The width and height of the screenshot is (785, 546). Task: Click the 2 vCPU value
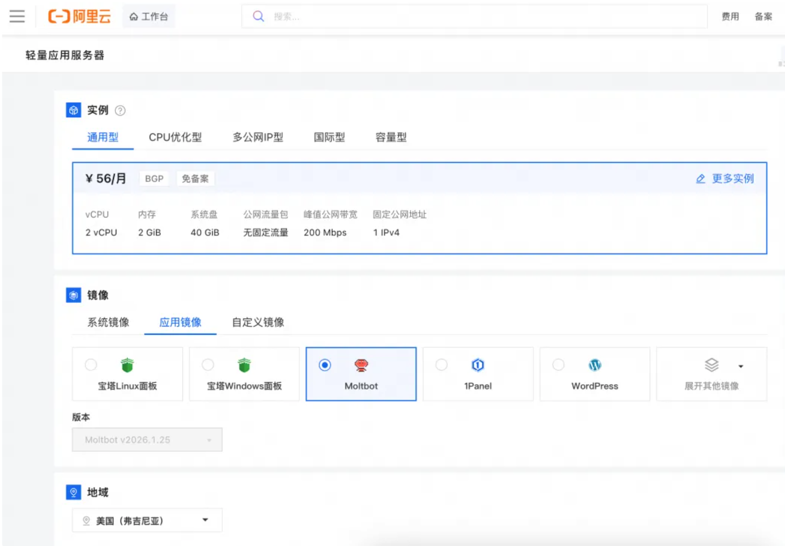tap(101, 232)
